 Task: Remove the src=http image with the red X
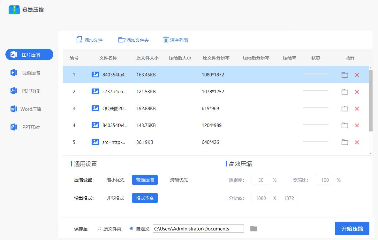(357, 142)
